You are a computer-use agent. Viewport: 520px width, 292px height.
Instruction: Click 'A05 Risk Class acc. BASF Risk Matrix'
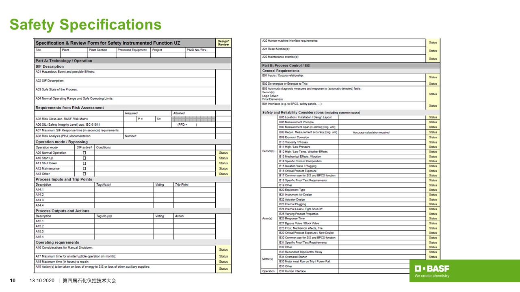(62, 119)
